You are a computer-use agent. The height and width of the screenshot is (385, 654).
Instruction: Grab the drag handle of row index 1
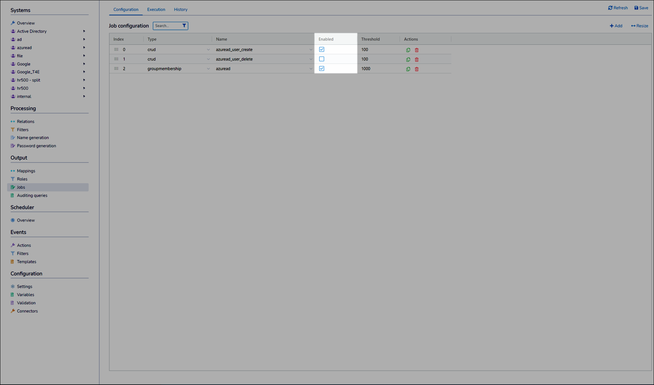[116, 59]
